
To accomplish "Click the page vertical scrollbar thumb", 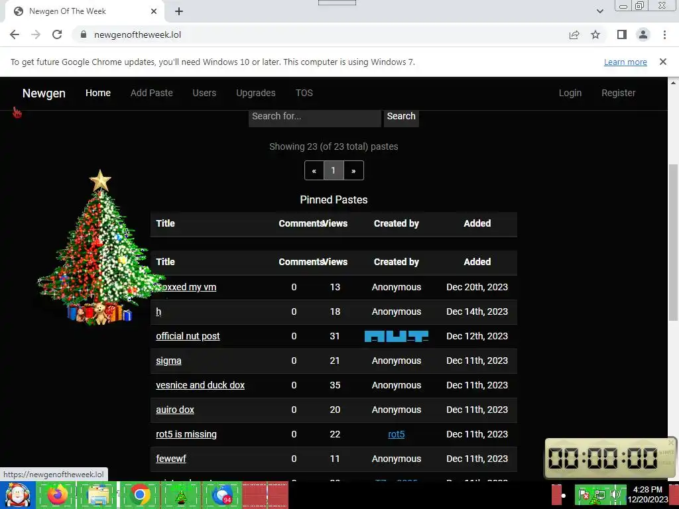I will pyautogui.click(x=673, y=243).
